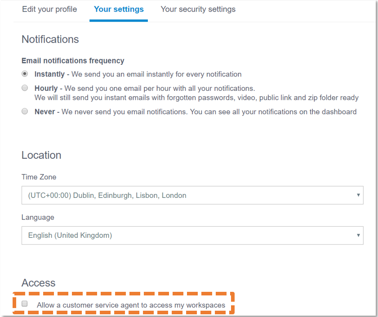Click the 'Instantly' bold option label
The height and width of the screenshot is (317, 378).
point(49,74)
